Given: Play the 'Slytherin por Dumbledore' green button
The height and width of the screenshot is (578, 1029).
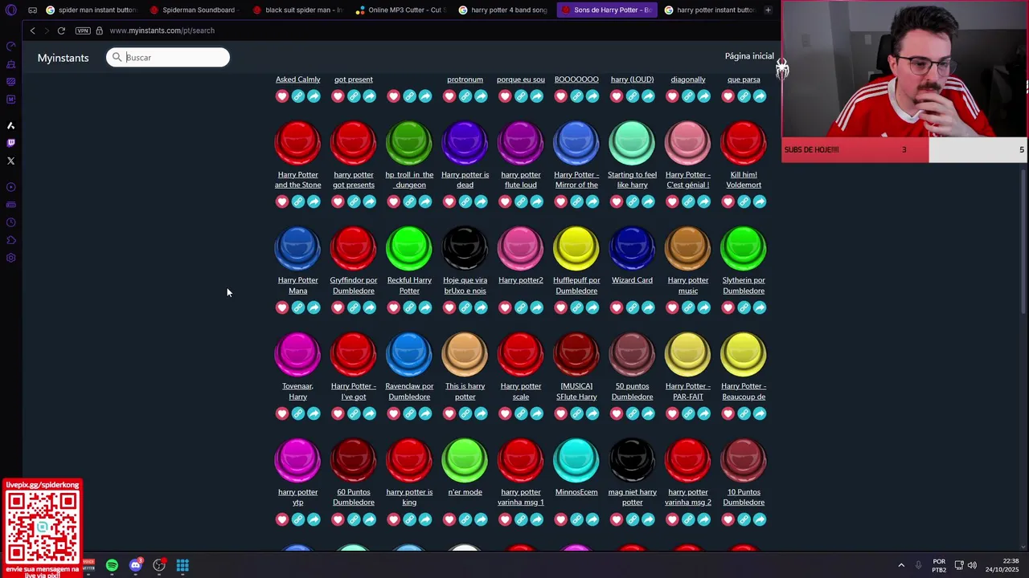Looking at the screenshot, I should 744,248.
